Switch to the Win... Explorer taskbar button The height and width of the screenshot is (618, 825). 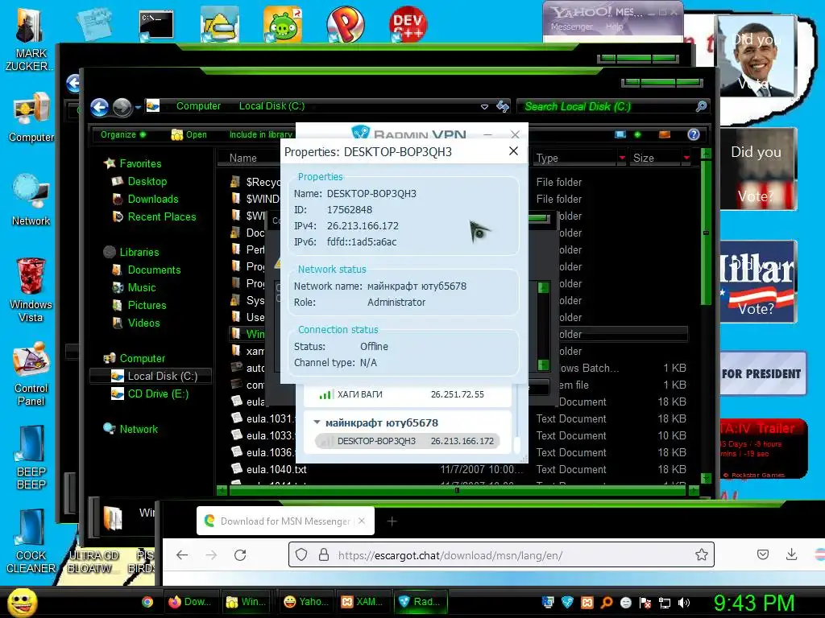click(247, 602)
